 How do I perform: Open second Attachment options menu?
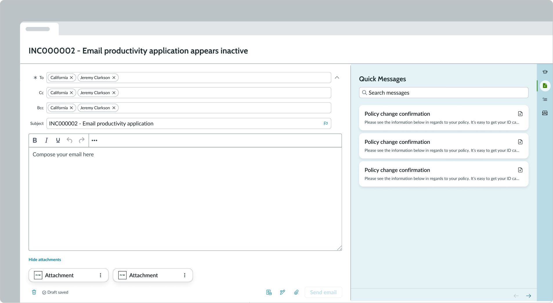coord(185,275)
